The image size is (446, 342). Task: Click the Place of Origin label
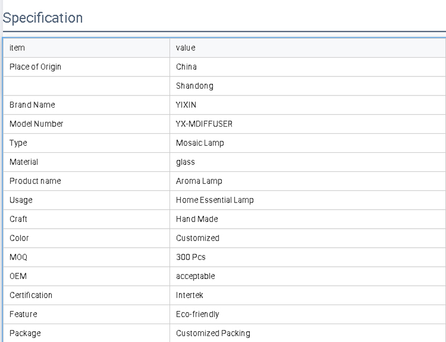(35, 67)
